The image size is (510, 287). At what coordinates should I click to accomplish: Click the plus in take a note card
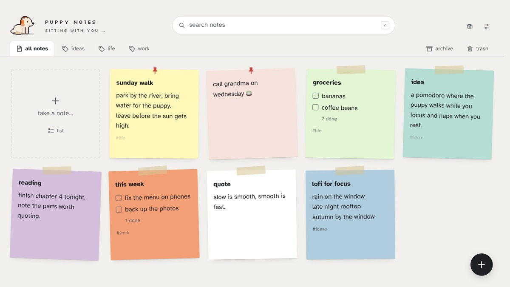[55, 101]
